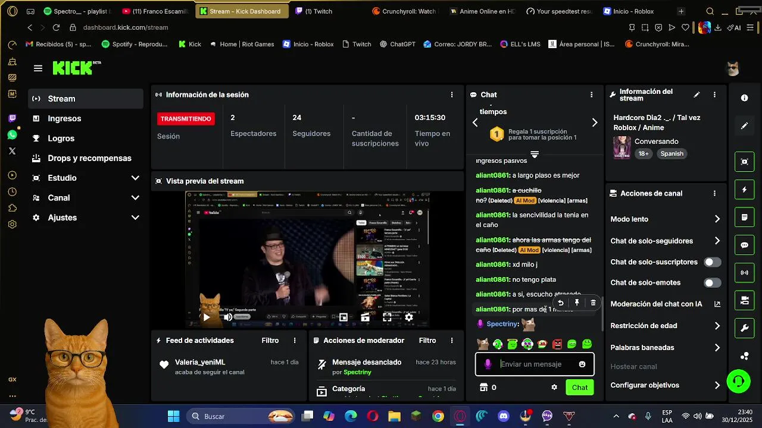The width and height of the screenshot is (762, 428).
Task: Filter the Acciones de moderador
Action: coord(427,341)
